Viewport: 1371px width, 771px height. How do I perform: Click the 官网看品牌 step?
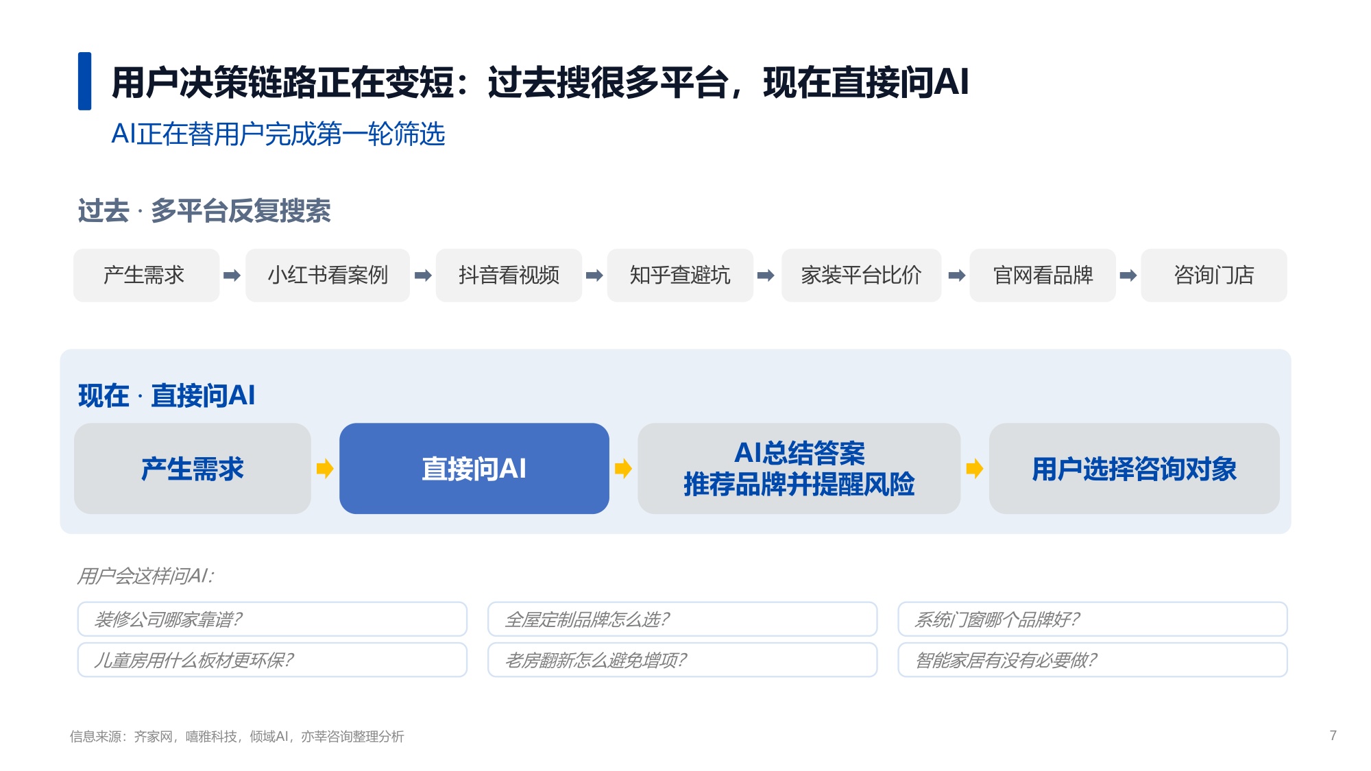click(1043, 276)
